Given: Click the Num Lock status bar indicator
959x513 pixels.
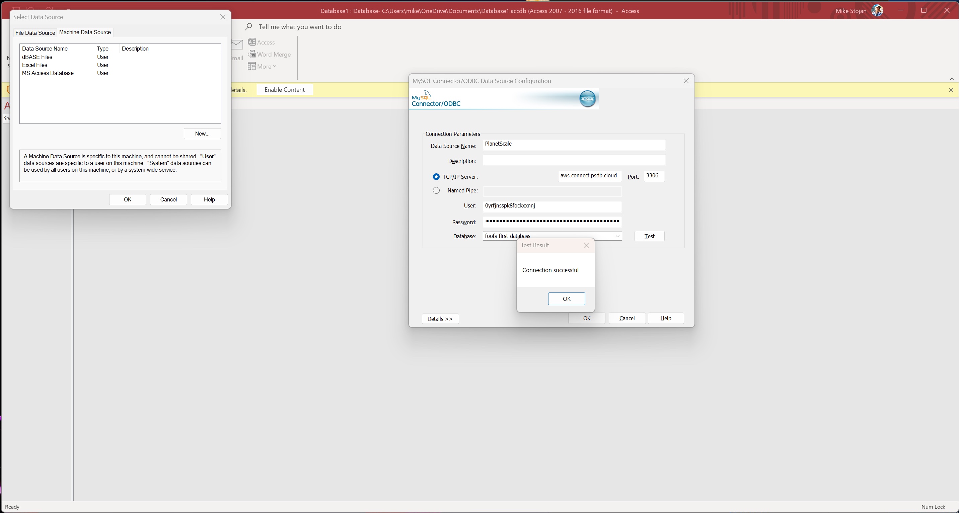Looking at the screenshot, I should [933, 507].
